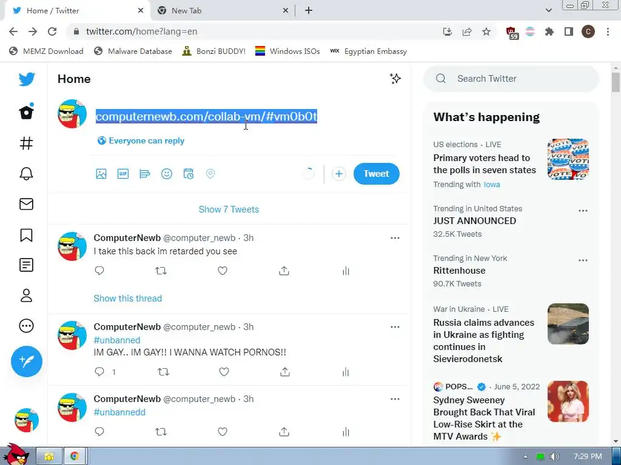This screenshot has height=465, width=621.
Task: Open options for JUST ANNOUNCED trend
Action: point(583,211)
